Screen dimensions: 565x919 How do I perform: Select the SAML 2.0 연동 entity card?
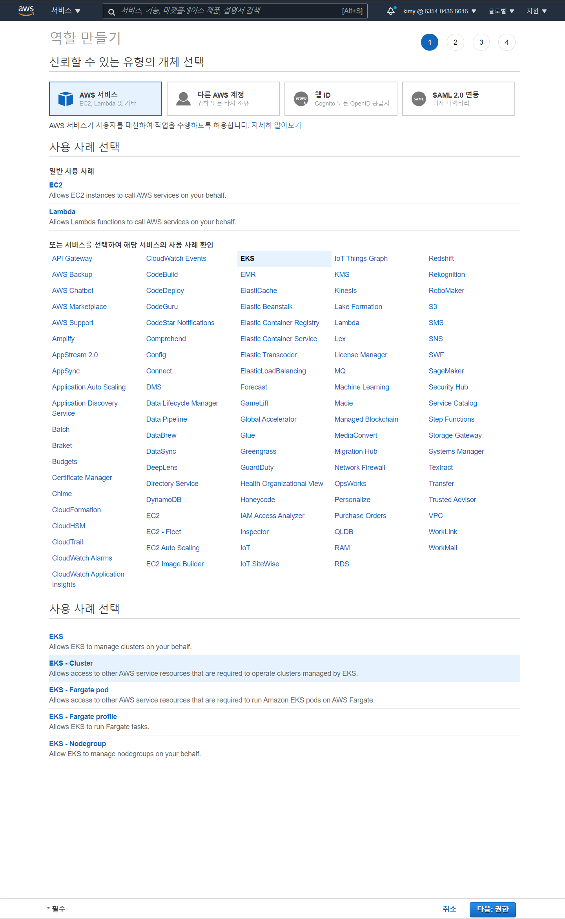point(459,99)
